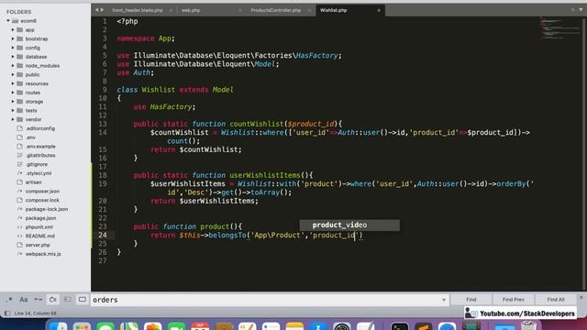Open Trash in the Dock
Screen dimensions: 587x330
coord(528,326)
